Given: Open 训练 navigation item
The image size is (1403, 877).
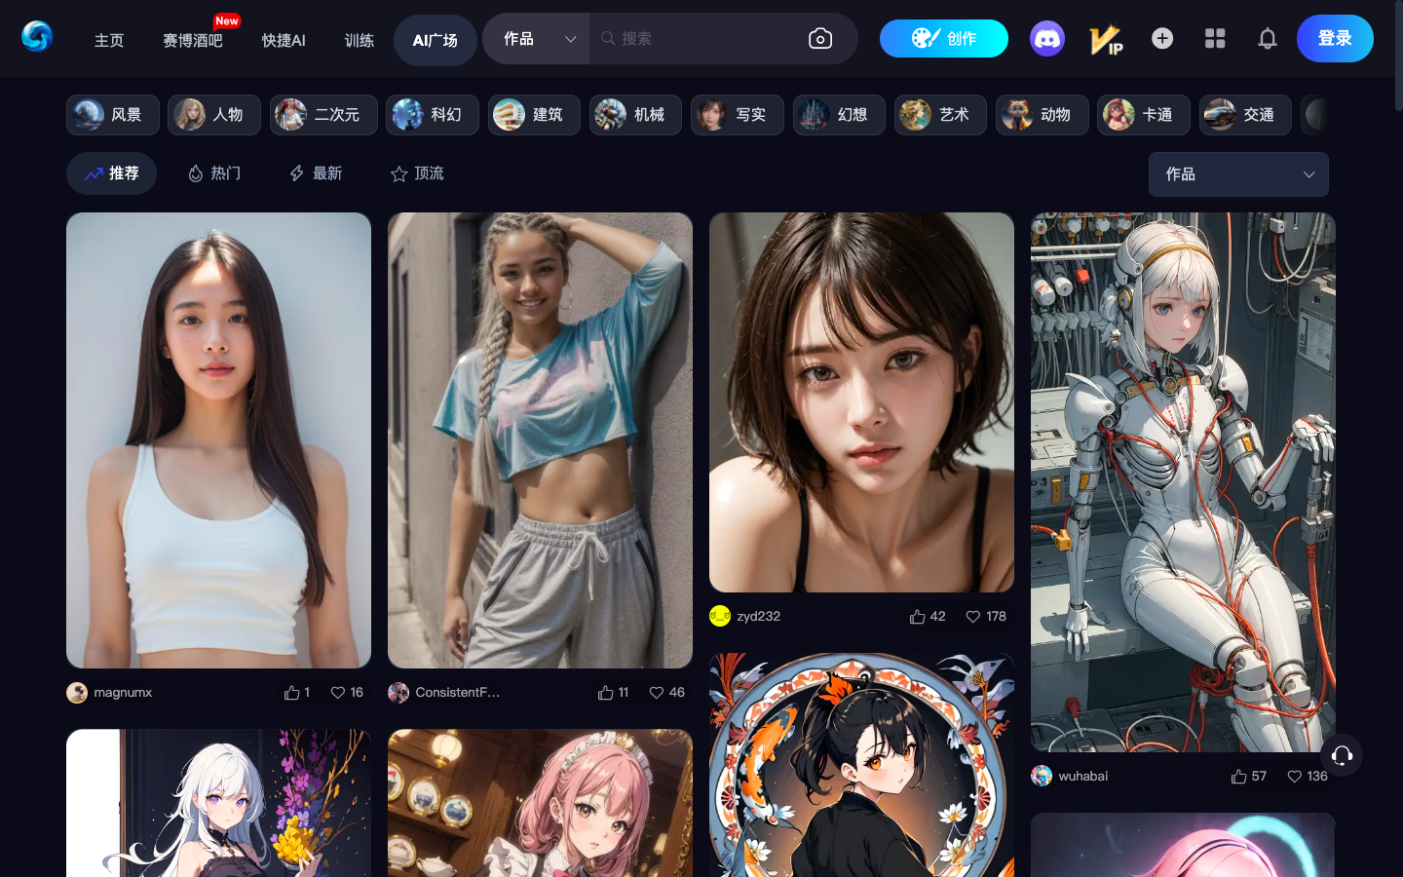Looking at the screenshot, I should tap(360, 40).
